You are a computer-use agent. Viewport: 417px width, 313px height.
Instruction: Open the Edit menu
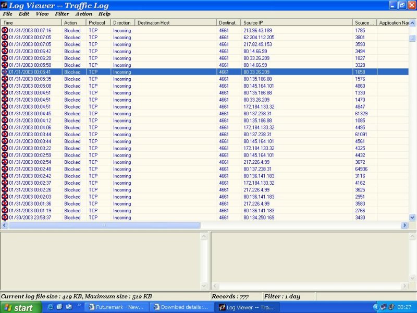pyautogui.click(x=24, y=14)
